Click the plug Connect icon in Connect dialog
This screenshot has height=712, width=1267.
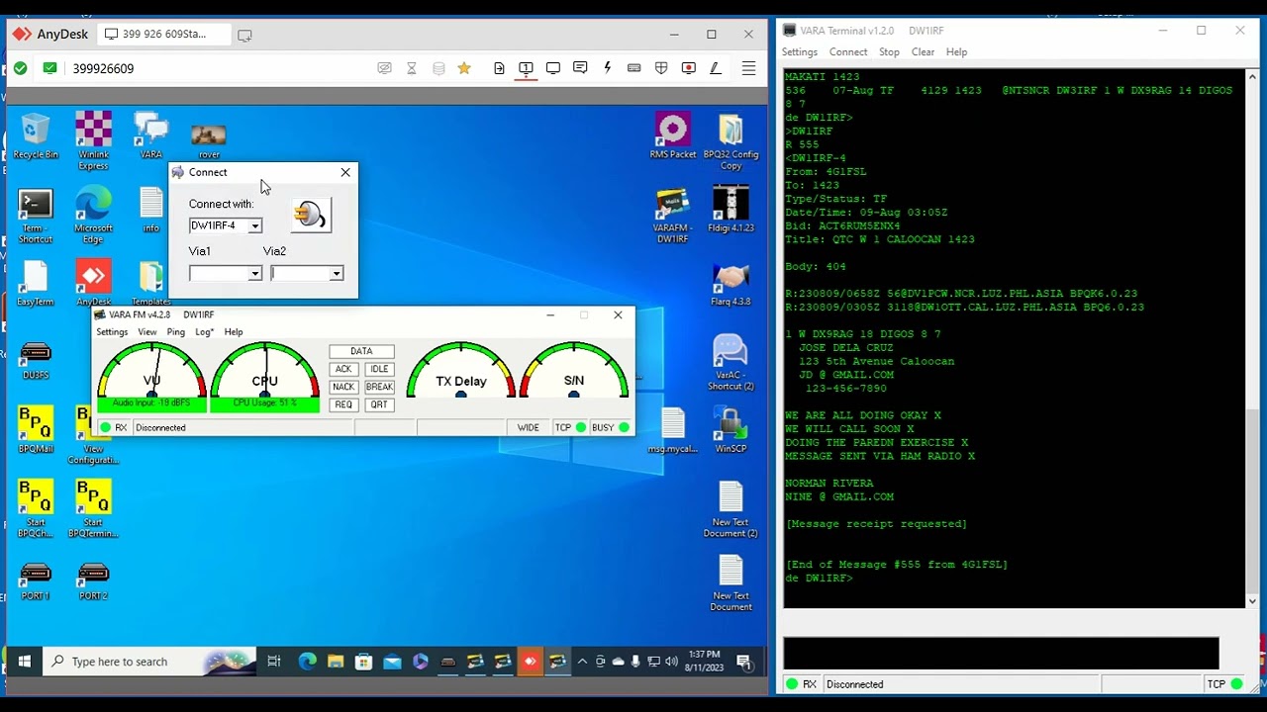point(311,215)
